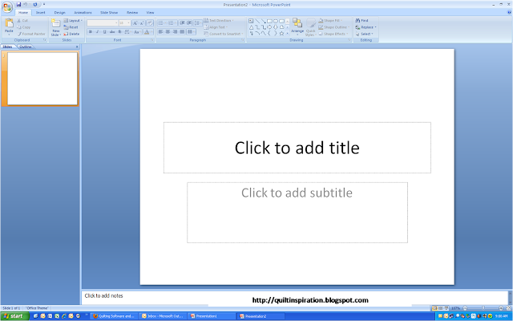Click Cut in the Clipboard group

point(22,20)
